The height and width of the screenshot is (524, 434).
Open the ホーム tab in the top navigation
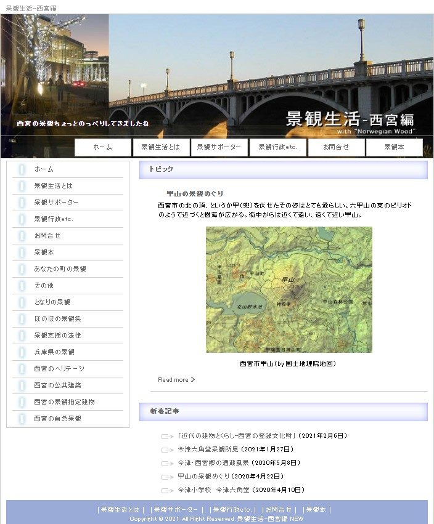103,147
